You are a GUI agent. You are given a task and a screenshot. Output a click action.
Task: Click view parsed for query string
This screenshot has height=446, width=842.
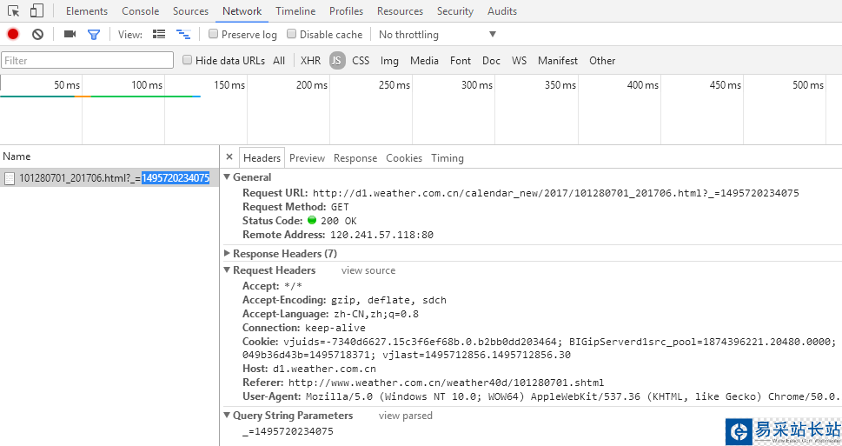tap(406, 416)
